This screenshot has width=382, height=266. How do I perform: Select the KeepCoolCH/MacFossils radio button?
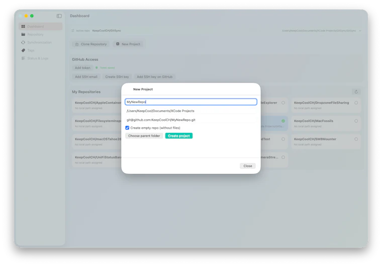click(x=356, y=121)
